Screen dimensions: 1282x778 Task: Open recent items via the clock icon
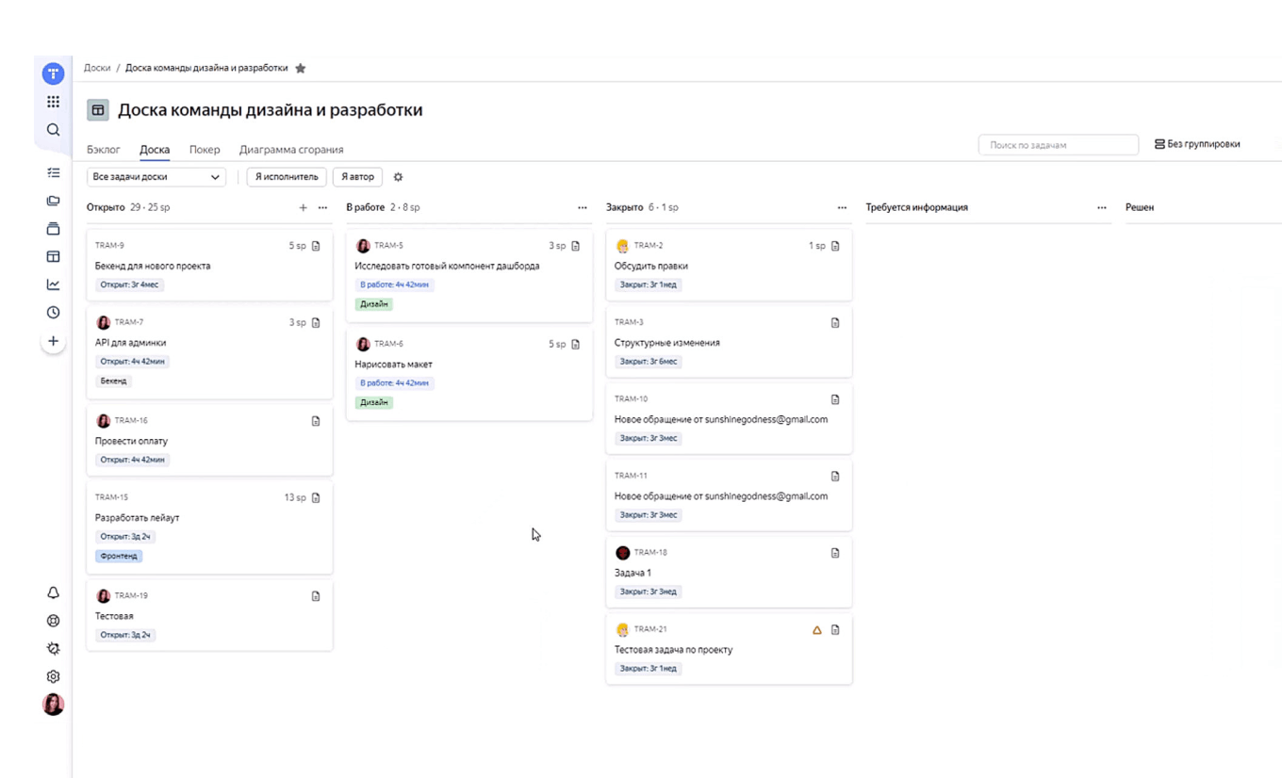pyautogui.click(x=53, y=312)
